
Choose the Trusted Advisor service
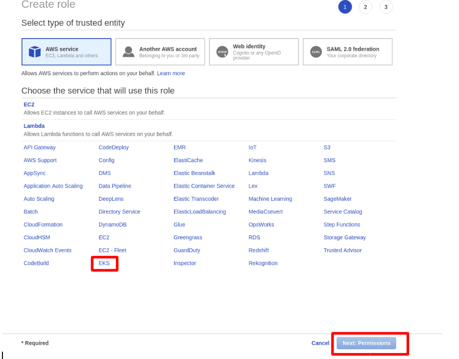click(x=343, y=251)
